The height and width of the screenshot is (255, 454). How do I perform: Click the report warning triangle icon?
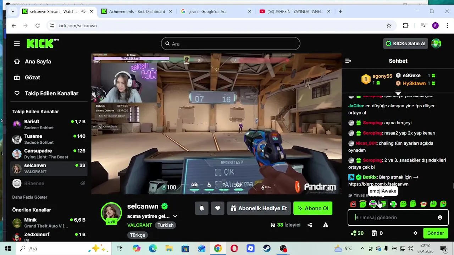[x=326, y=225]
